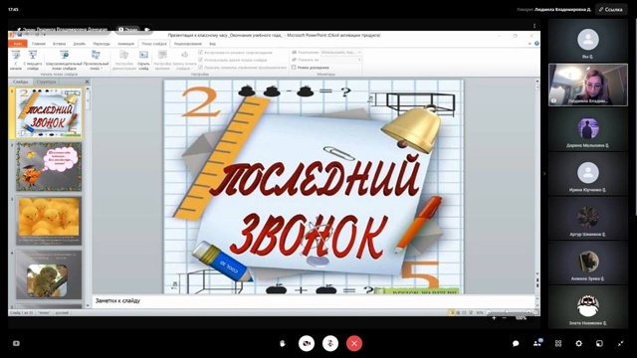Switch to Reading view status icon
Image resolution: width=637 pixels, height=358 pixels.
(x=464, y=312)
